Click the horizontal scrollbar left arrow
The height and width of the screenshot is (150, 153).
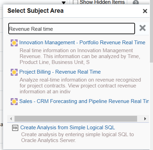pos(11,119)
